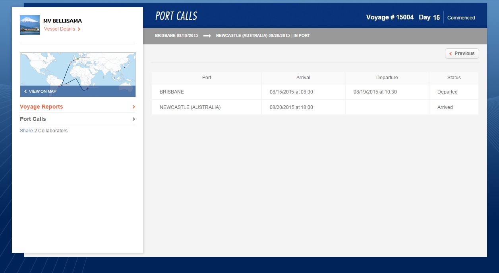Screen dimensions: 499x273
Task: Collapse the map via VIEW ON MAP control
Action: pos(40,91)
